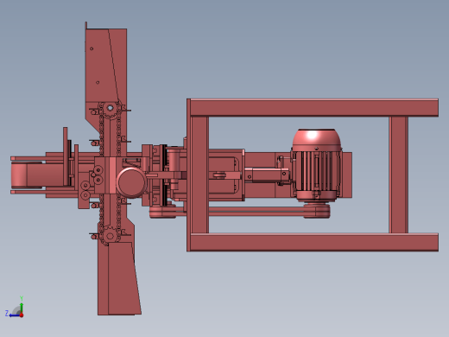
Task: Select the drive belt under the motor
Action: (x=240, y=211)
